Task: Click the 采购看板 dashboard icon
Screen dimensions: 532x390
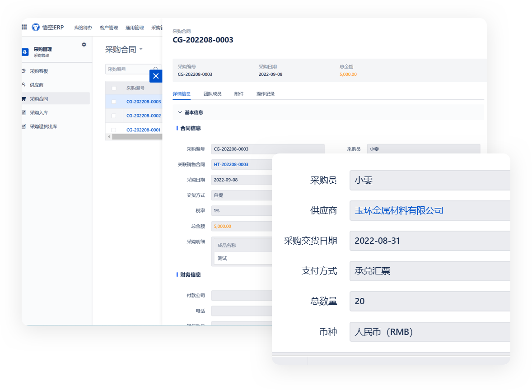Action: tap(23, 71)
